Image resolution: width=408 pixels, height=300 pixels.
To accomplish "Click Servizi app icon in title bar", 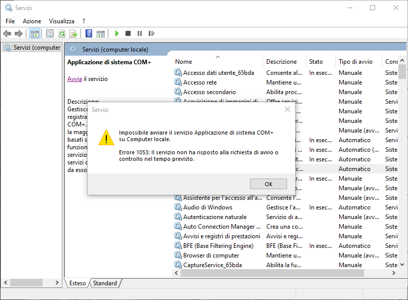I will (8, 8).
